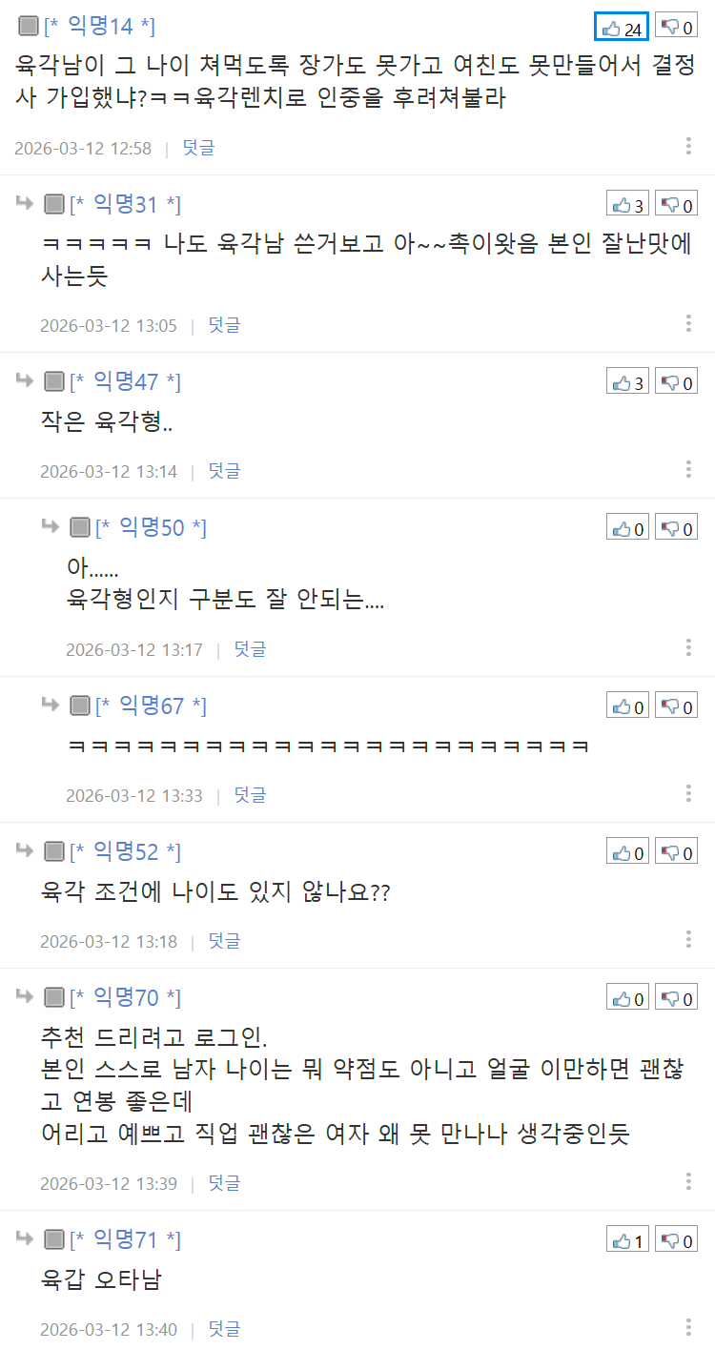Upvote the comment by 익명14
Viewport: 715px width, 1350px height.
click(x=622, y=28)
